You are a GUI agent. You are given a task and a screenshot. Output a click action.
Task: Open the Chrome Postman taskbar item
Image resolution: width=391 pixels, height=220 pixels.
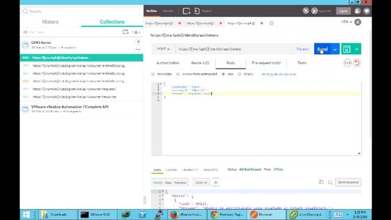click(x=227, y=215)
